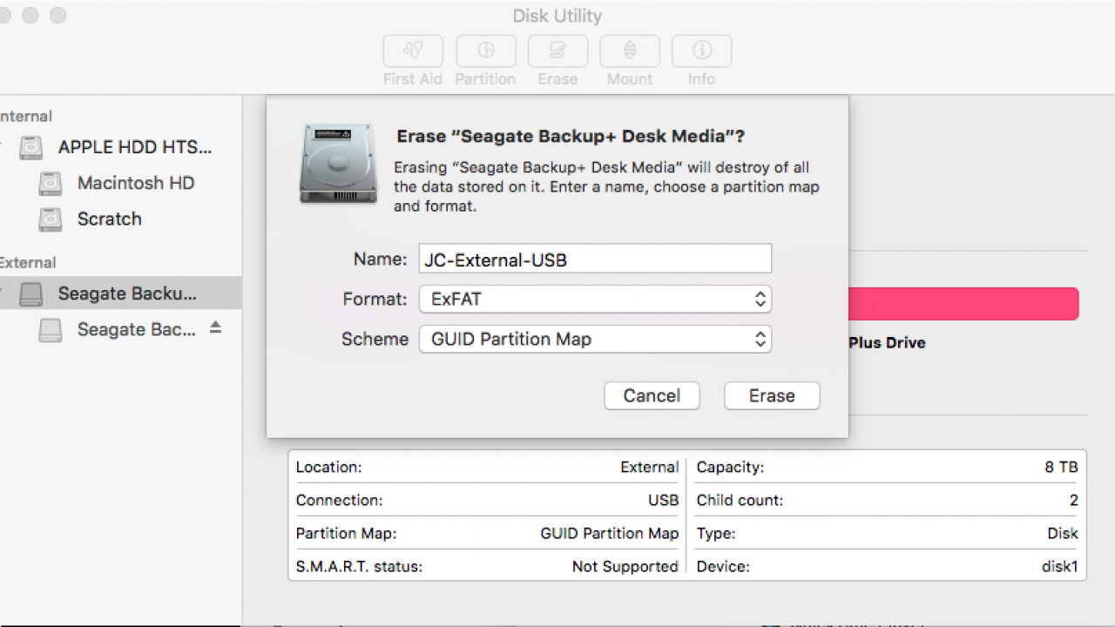Viewport: 1115px width, 627px height.
Task: Click the Erase button in dialog
Action: 772,395
